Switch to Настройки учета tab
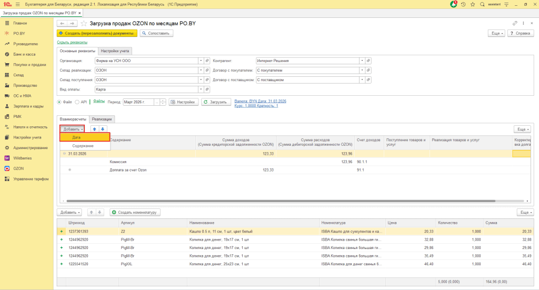Screen dimensions: 539x290 coord(115,51)
